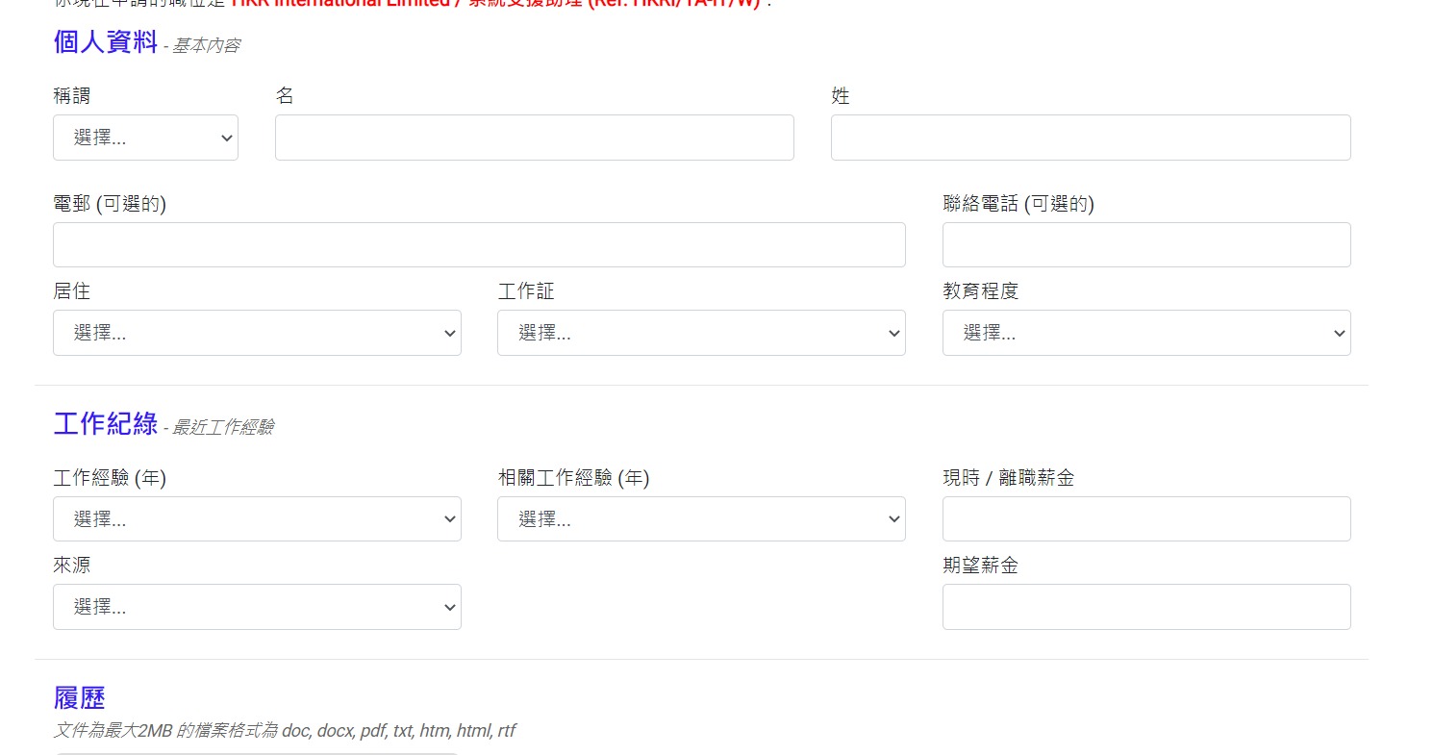Click the 期望薪金 expected salary field
Image resolution: width=1433 pixels, height=755 pixels.
1145,607
